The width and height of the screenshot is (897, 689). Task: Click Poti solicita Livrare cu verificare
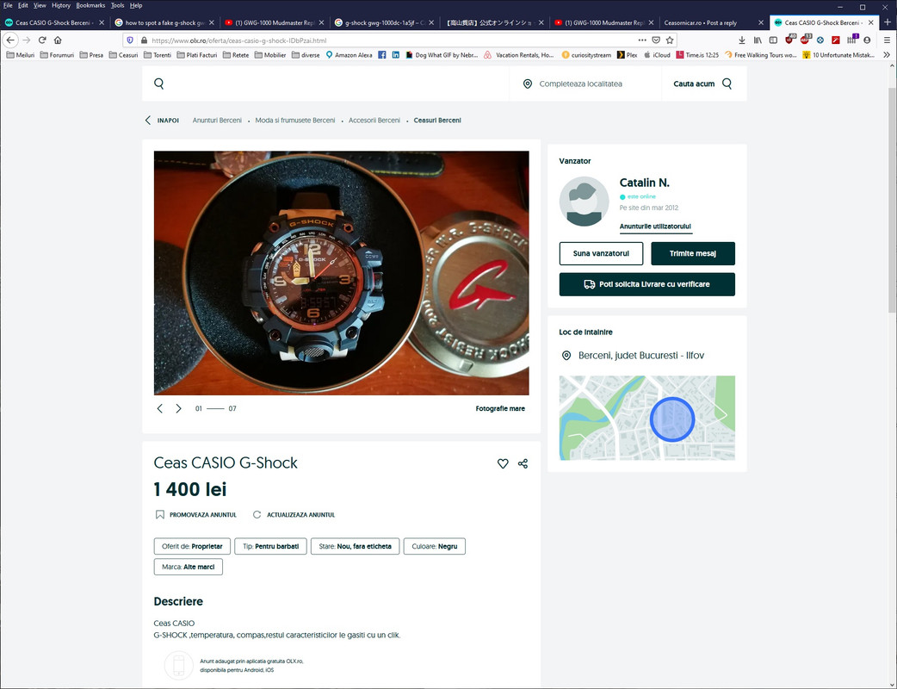[x=647, y=284]
